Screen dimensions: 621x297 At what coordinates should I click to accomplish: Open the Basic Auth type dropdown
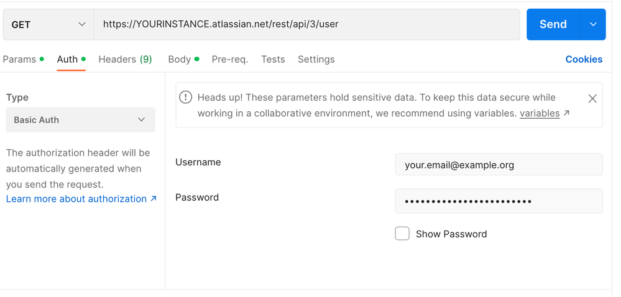(80, 119)
